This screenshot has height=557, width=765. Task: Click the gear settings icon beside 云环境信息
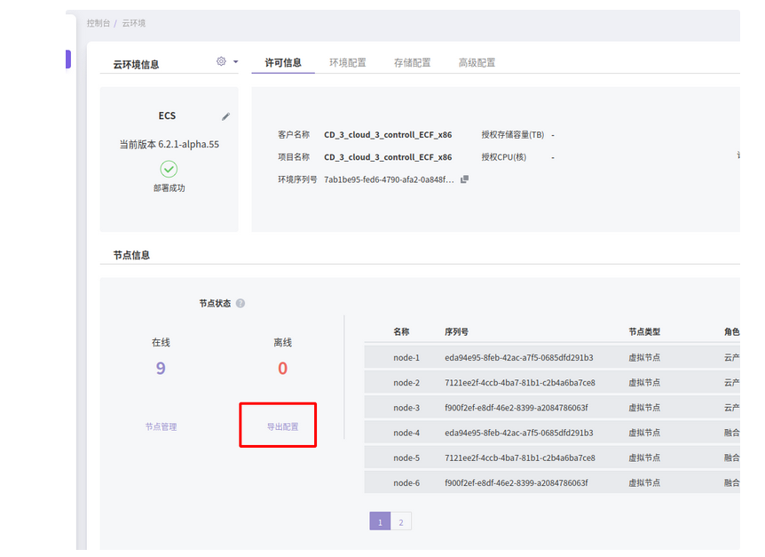coord(221,62)
